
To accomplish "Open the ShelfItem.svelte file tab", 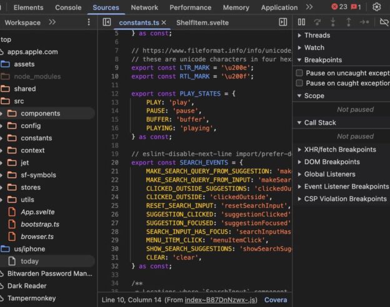I will tap(202, 22).
